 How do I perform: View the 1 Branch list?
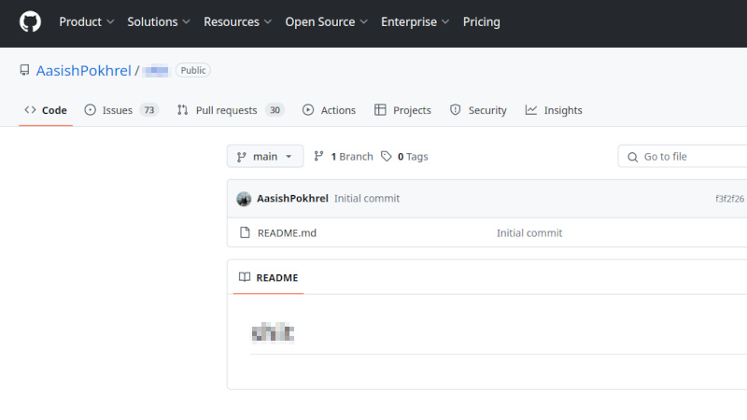point(344,157)
